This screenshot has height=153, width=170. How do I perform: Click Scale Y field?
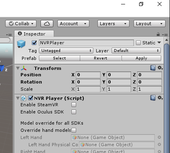pos(119,89)
